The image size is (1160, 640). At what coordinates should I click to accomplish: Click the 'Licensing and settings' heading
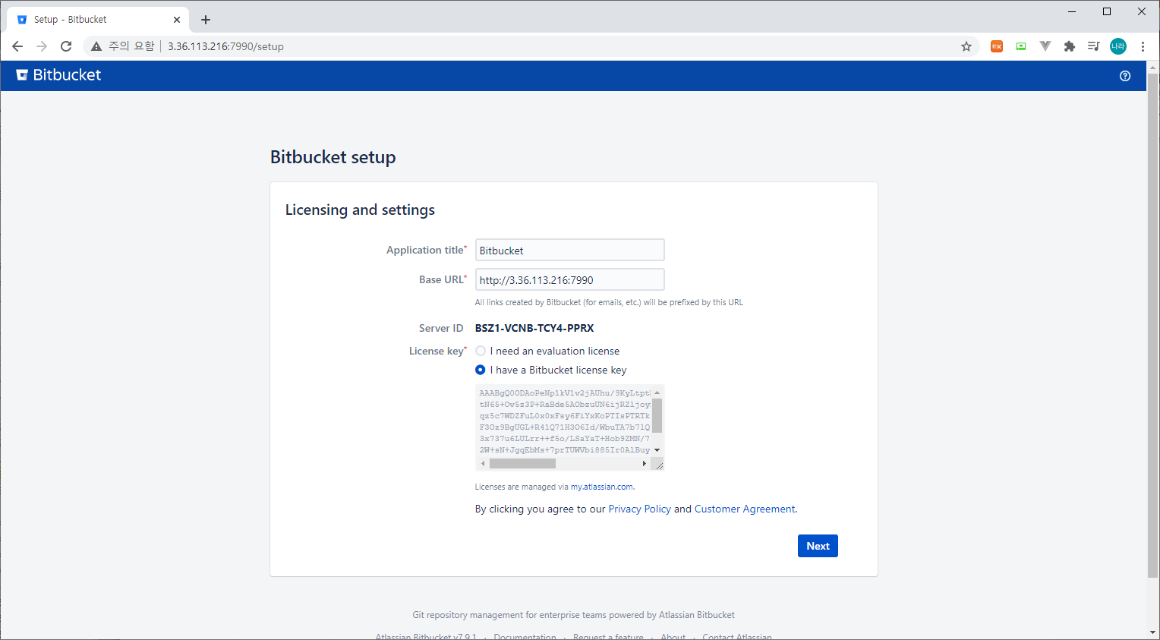(360, 210)
